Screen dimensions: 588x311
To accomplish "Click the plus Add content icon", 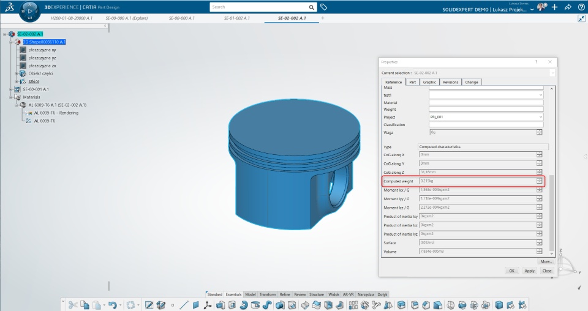I will 555,7.
